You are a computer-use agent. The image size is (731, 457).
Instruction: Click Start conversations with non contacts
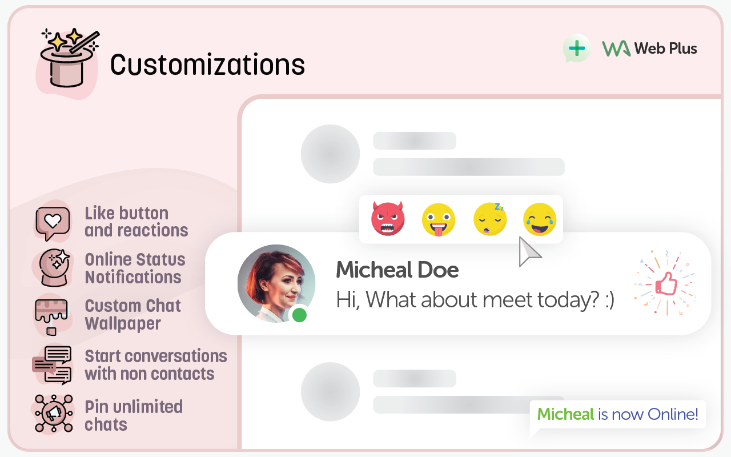(155, 364)
